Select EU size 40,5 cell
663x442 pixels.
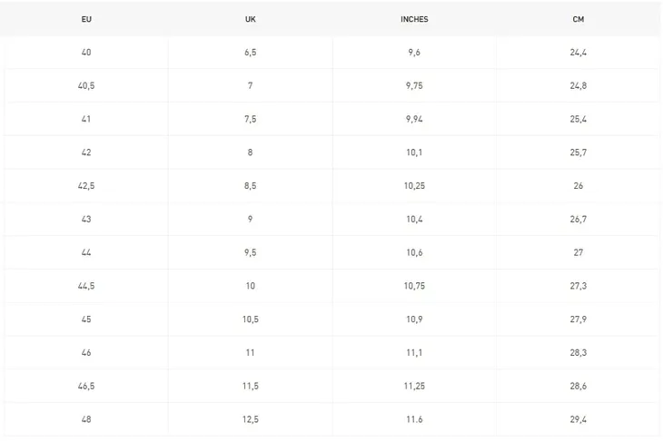86,86
